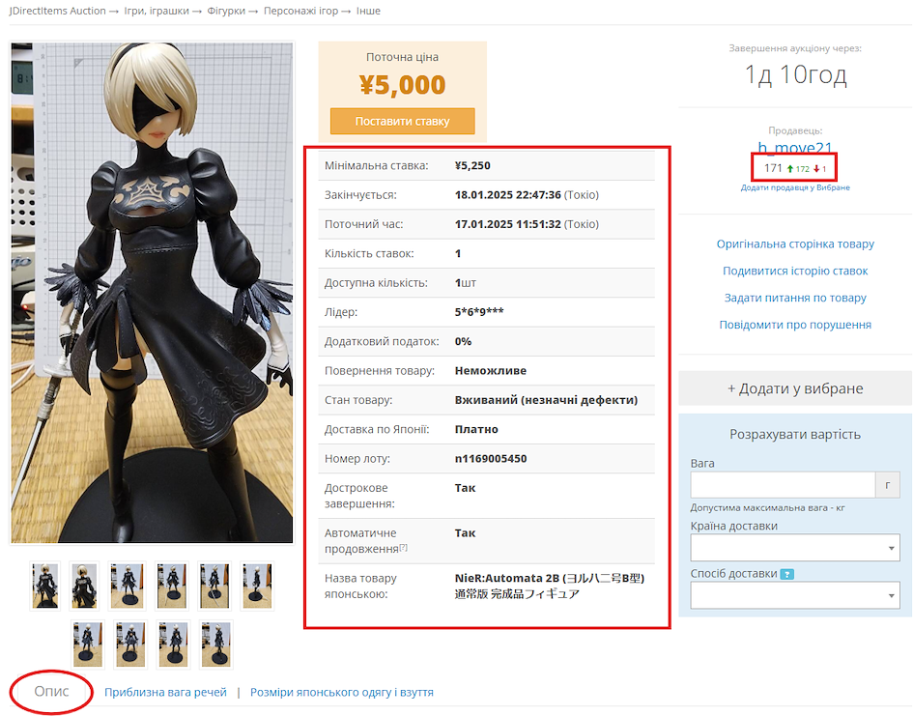Click the leader ID 5*6*9***
Image resolution: width=913 pixels, height=716 pixels.
pyautogui.click(x=479, y=312)
